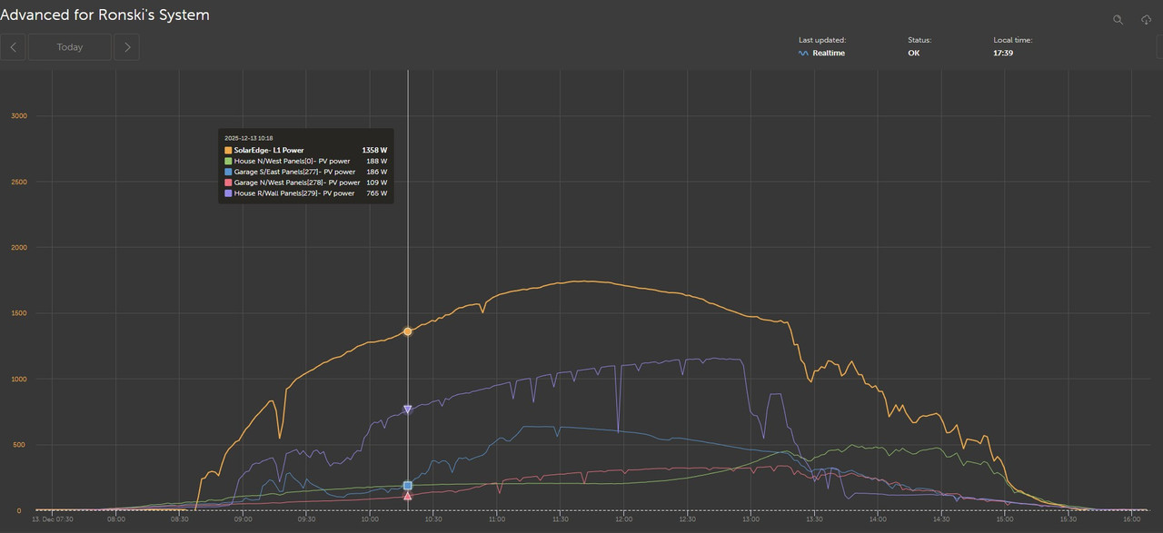The height and width of the screenshot is (533, 1163).
Task: Click the orange SolarEdge L1 Power swatch
Action: 228,150
